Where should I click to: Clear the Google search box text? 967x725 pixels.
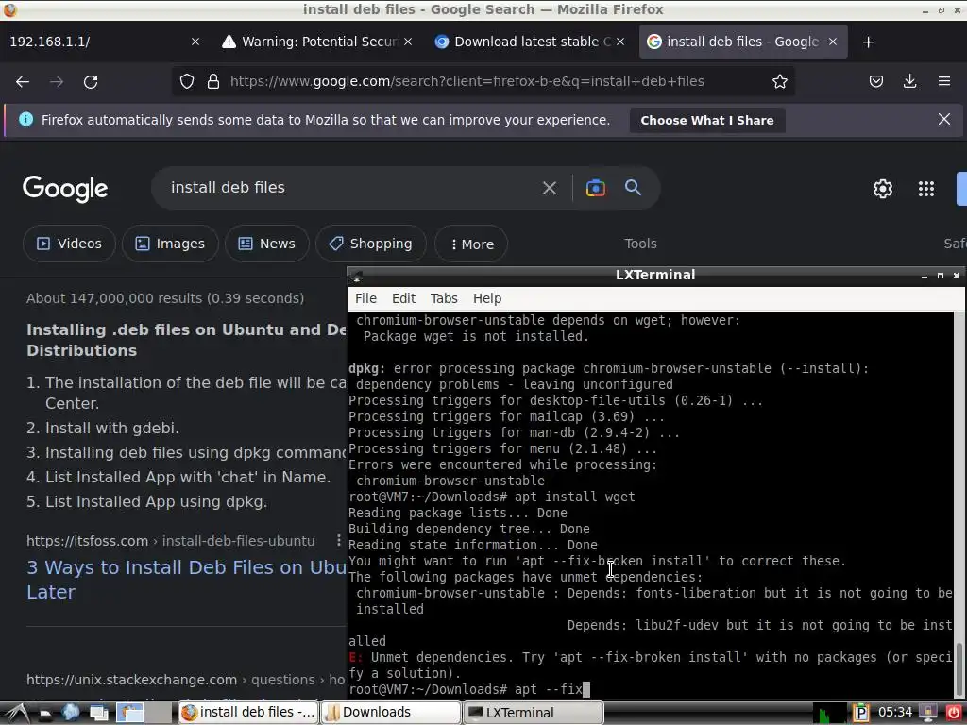pyautogui.click(x=550, y=188)
